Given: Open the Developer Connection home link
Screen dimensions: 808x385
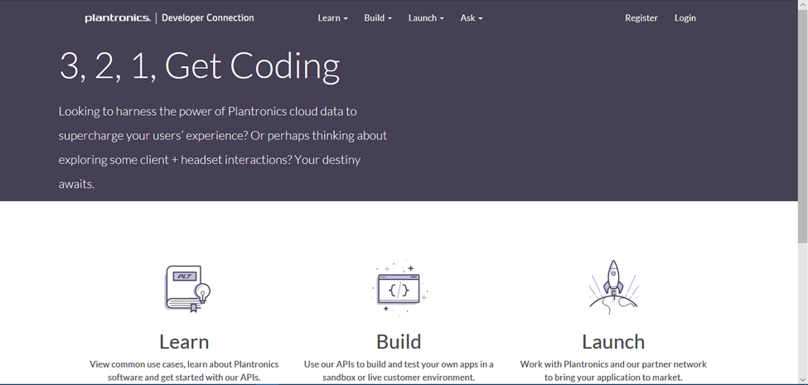Looking at the screenshot, I should click(x=208, y=18).
